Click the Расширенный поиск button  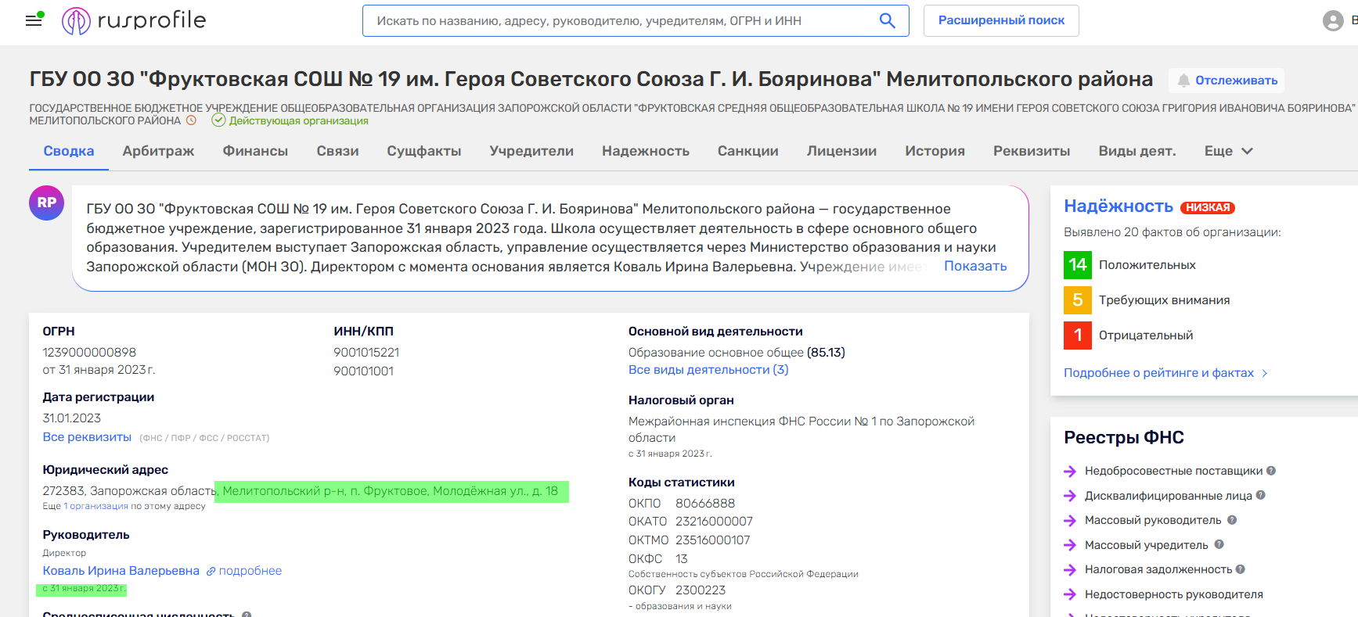pyautogui.click(x=1000, y=20)
